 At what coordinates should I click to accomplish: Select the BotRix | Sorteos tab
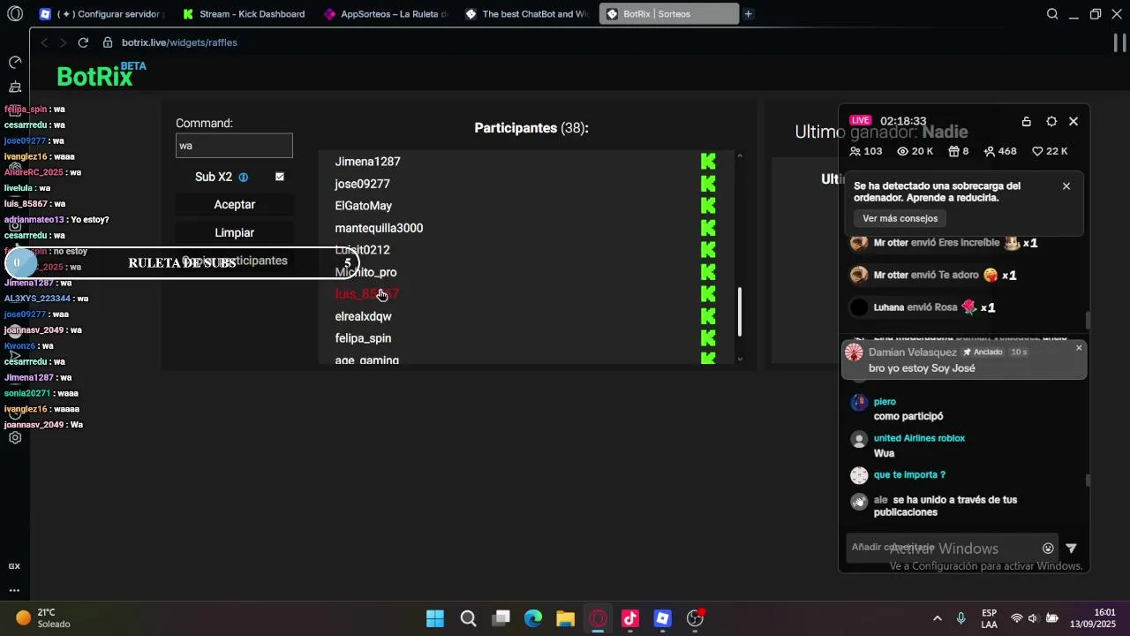(x=668, y=14)
